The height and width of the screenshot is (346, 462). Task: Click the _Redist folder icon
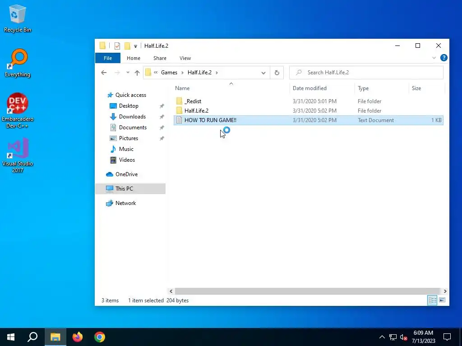(179, 101)
